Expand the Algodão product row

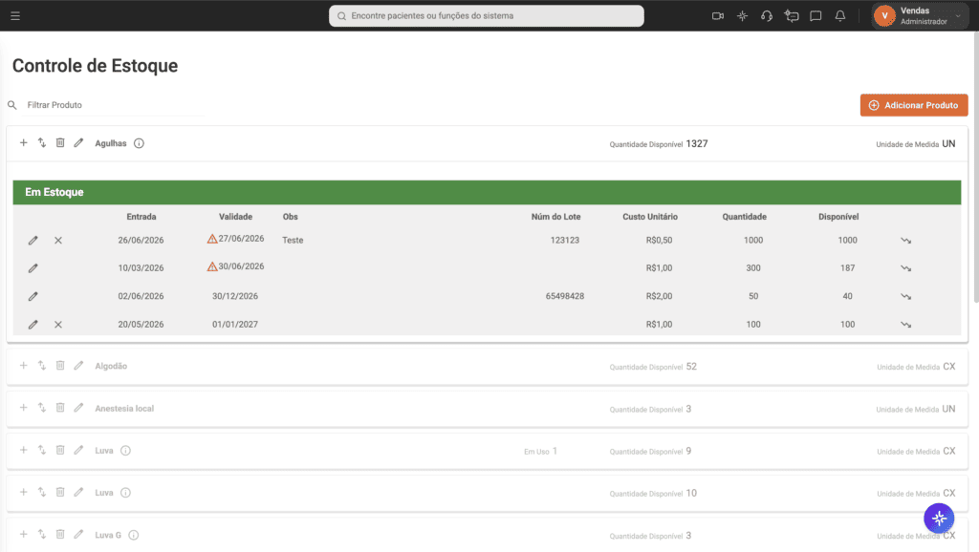pos(487,366)
